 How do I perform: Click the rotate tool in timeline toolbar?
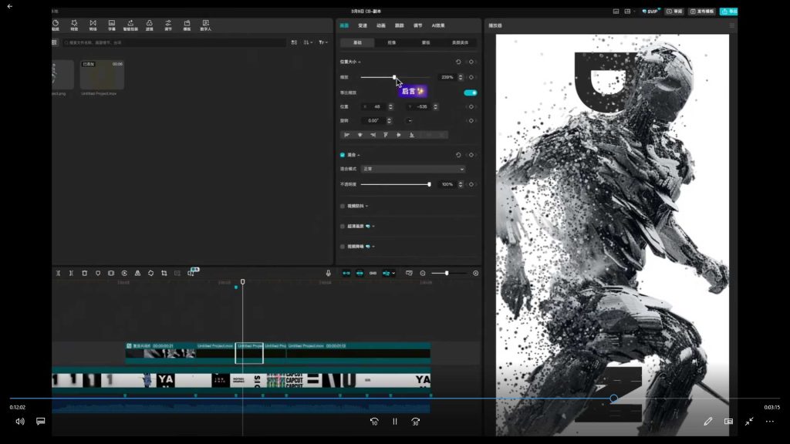150,273
